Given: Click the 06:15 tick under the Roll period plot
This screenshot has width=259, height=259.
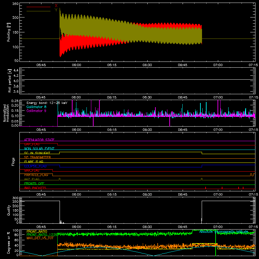Looking at the screenshot, I should 112,97.
